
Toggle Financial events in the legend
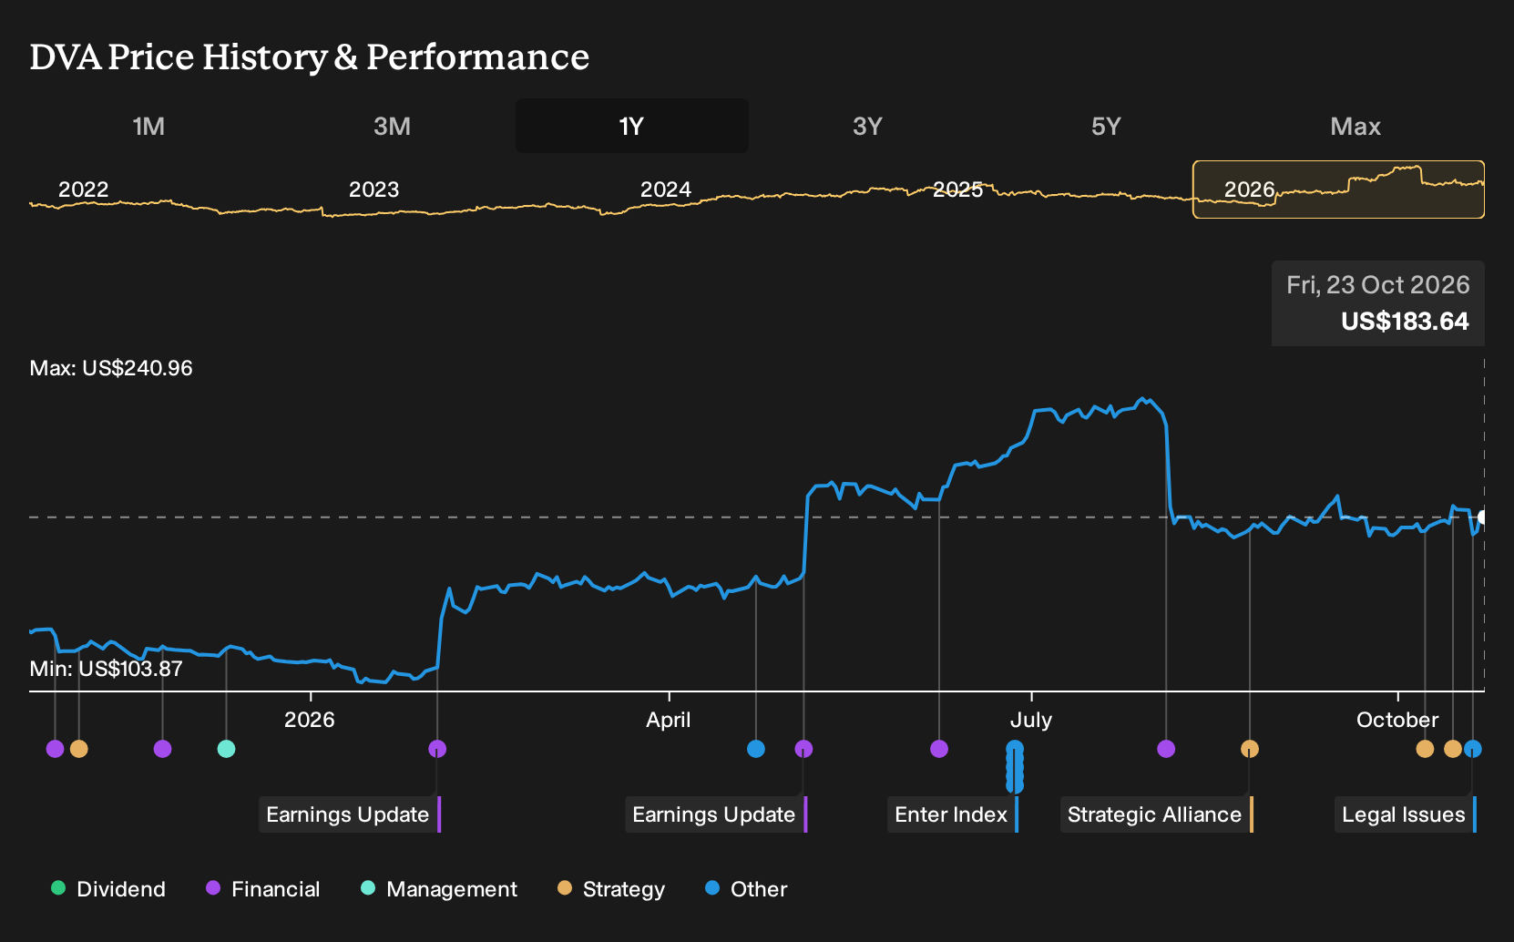coord(263,889)
